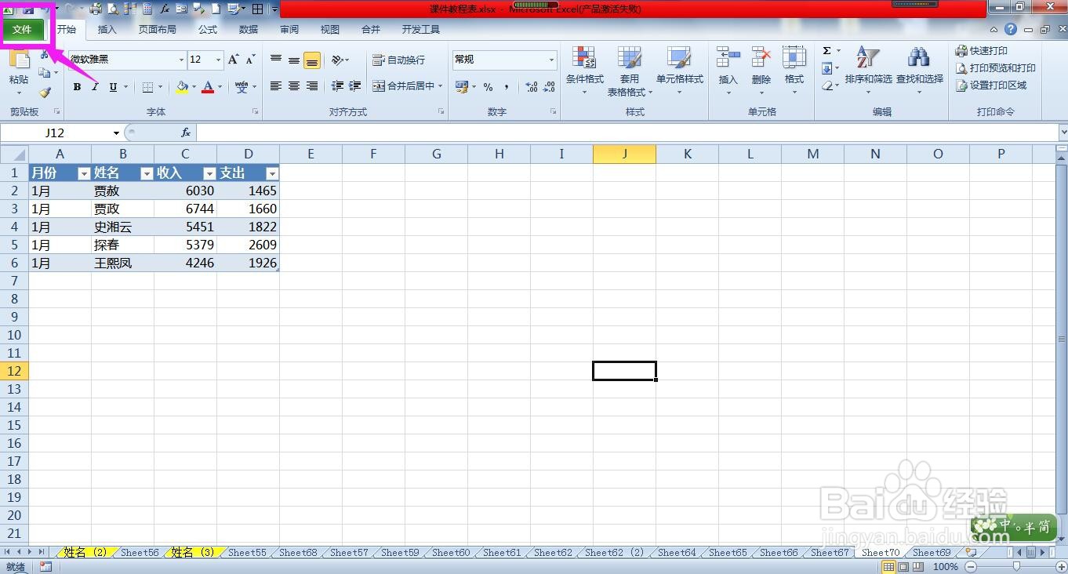Screen dimensions: 1068x574
Task: Open 排序和筛选 sort and filter
Action: 868,71
